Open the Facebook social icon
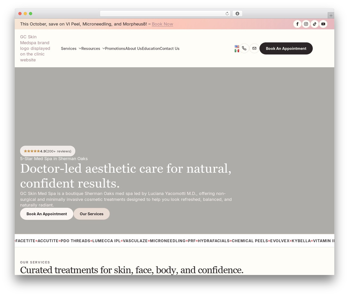349x296 pixels. click(x=297, y=24)
